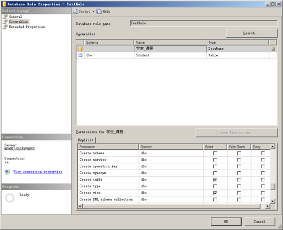Toggle Grant for Create synonym
Image resolution: width=283 pixels, height=230 pixels.
click(x=215, y=173)
